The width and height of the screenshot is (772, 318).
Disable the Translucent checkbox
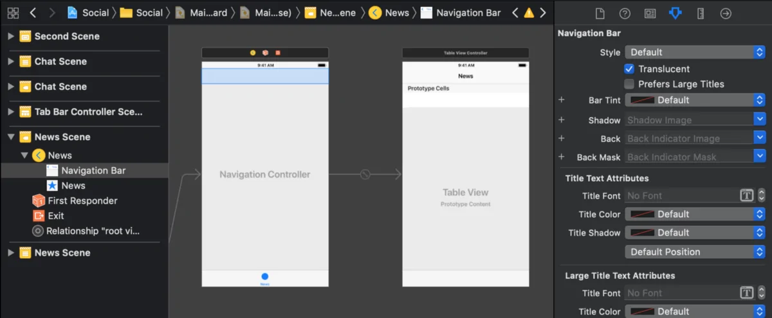click(629, 69)
